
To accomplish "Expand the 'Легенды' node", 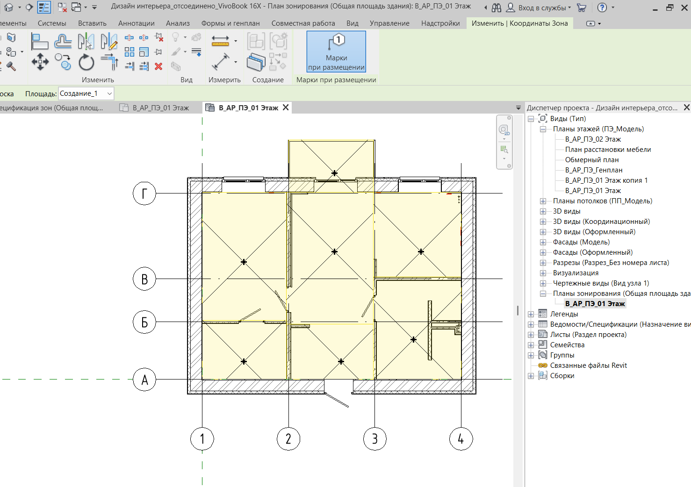I will [531, 314].
